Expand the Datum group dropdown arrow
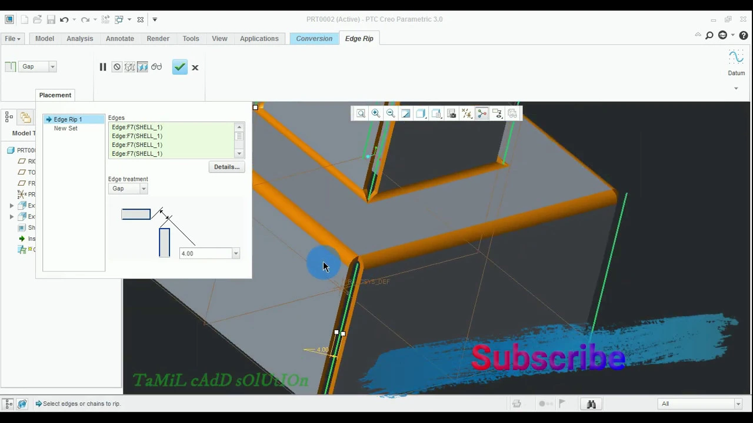The height and width of the screenshot is (423, 753). tap(736, 88)
